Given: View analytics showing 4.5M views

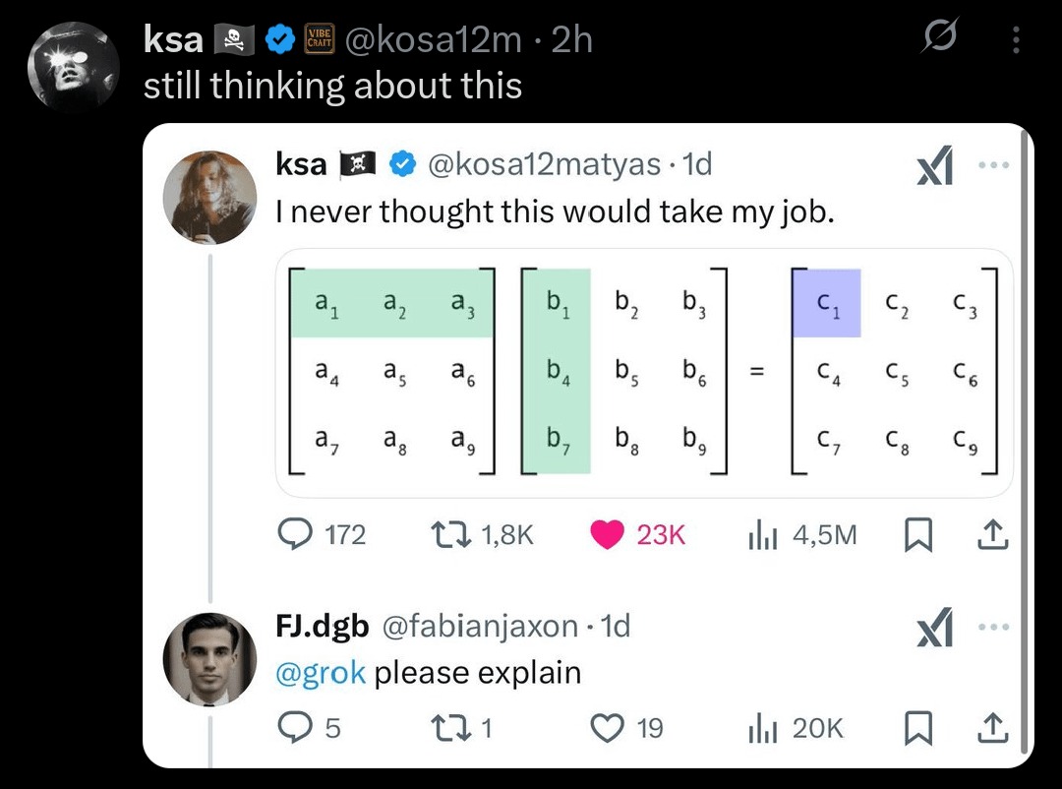Looking at the screenshot, I should click(x=763, y=534).
